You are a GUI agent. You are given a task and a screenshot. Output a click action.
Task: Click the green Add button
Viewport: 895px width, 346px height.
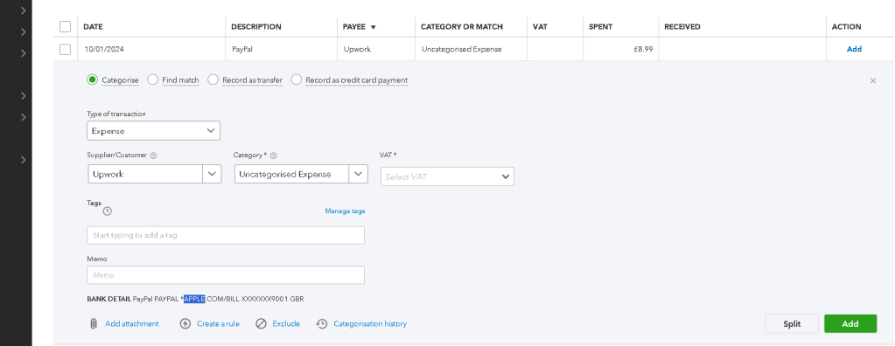(850, 324)
